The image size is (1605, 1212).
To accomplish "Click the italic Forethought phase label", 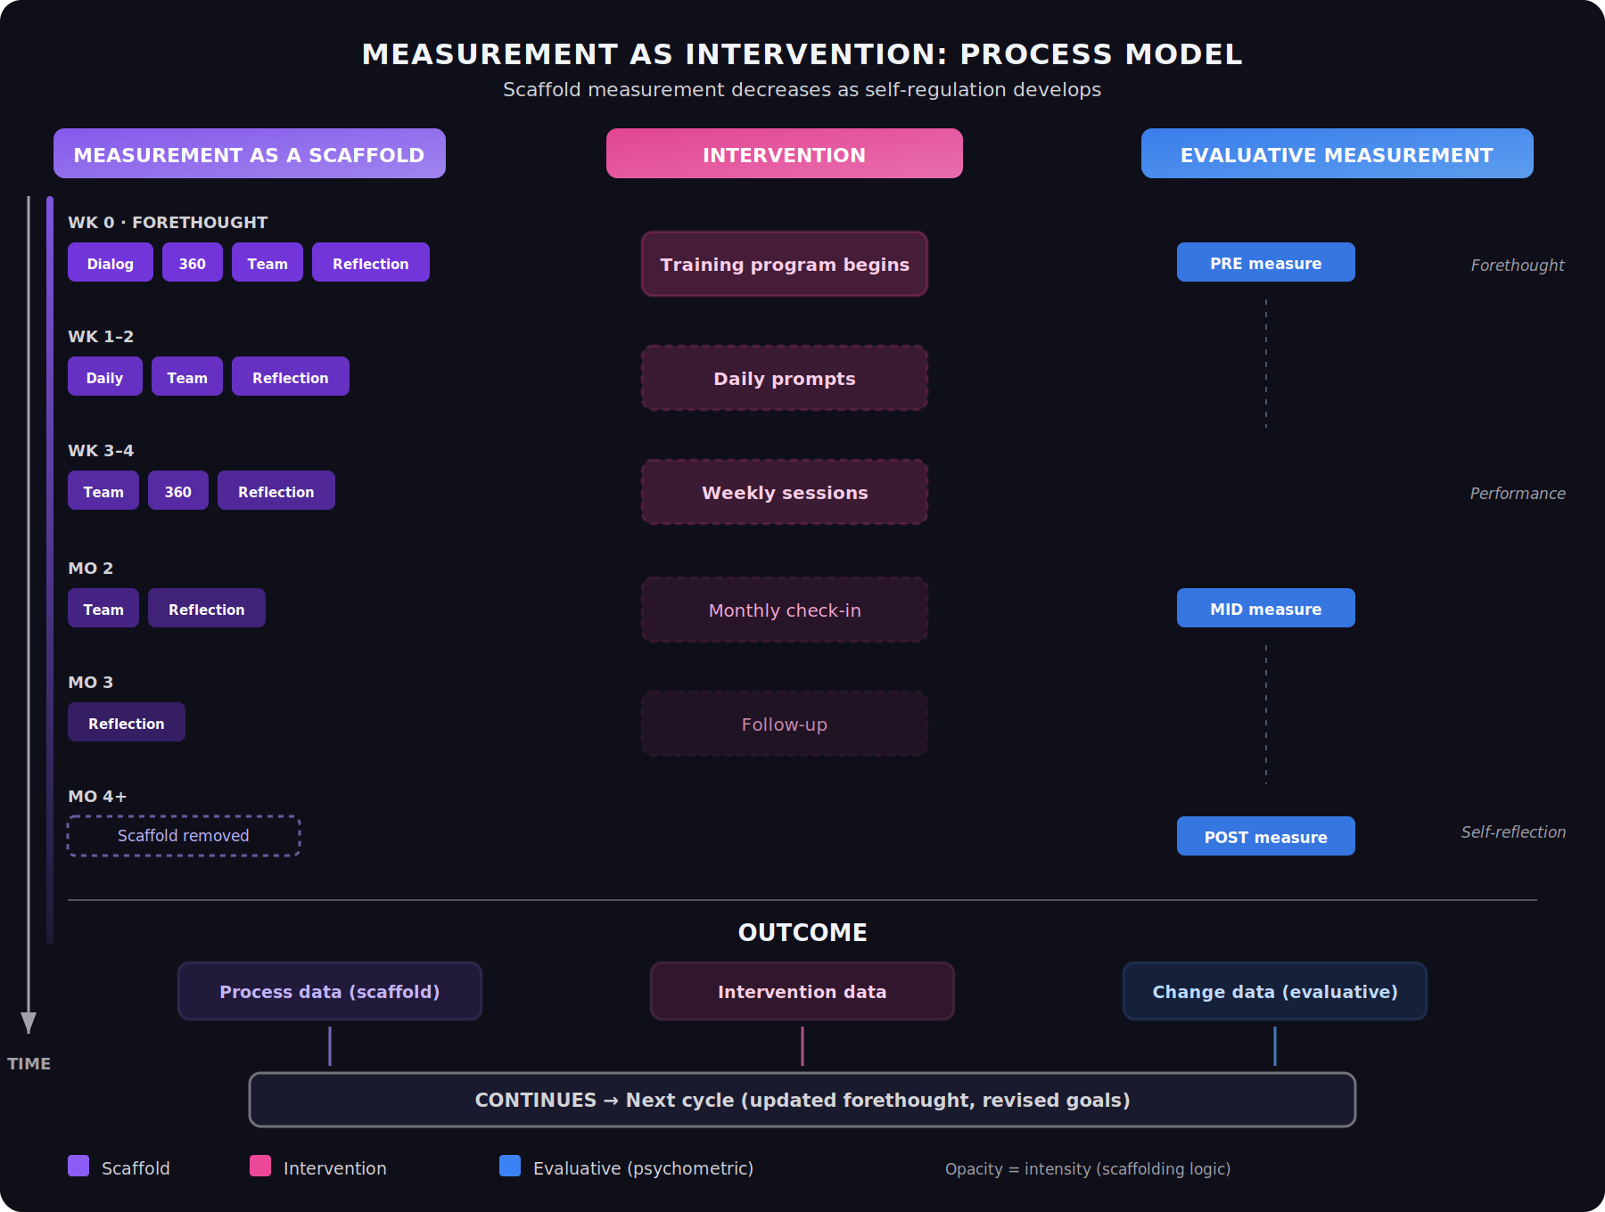I will coord(1518,265).
